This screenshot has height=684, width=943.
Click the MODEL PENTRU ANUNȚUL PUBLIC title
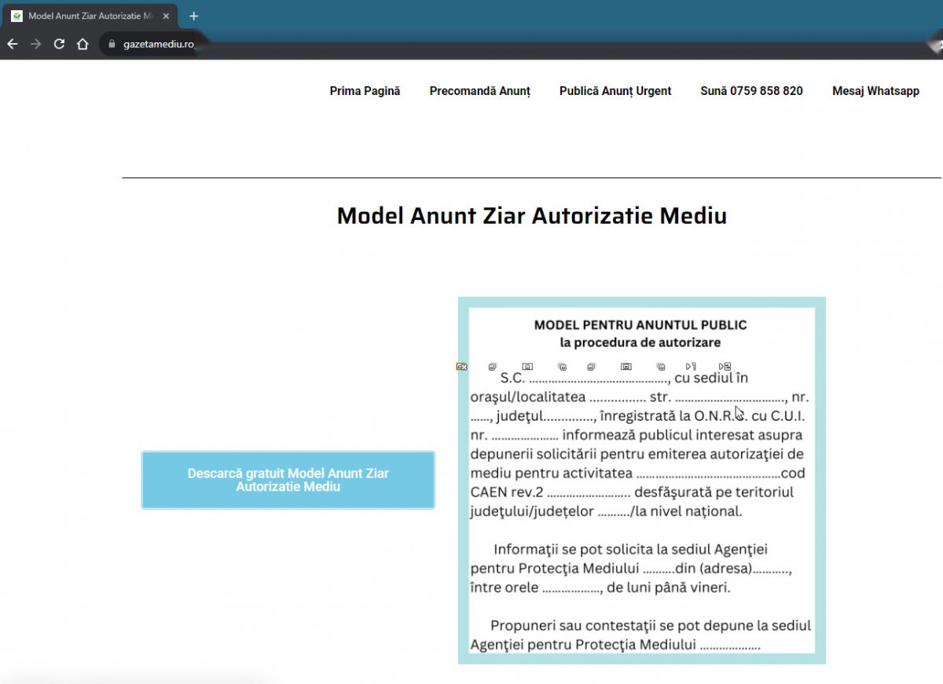pyautogui.click(x=640, y=324)
